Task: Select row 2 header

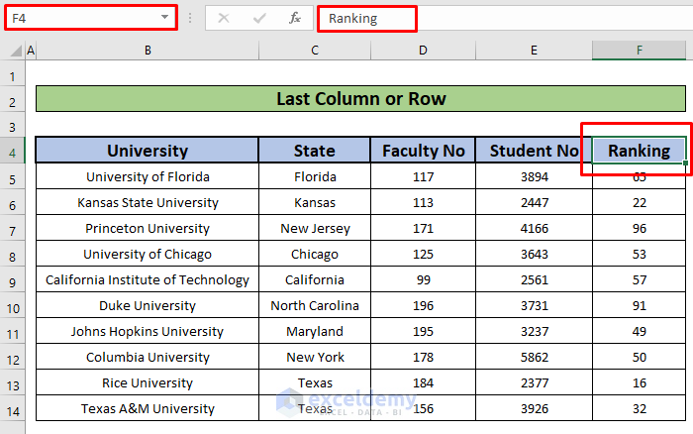Action: [12, 100]
